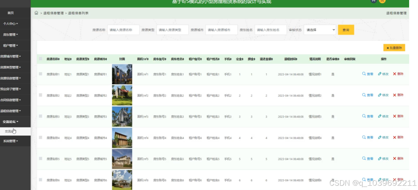418x190 pixels.
Task: View details of 房源名称3 row
Action: tap(368, 116)
